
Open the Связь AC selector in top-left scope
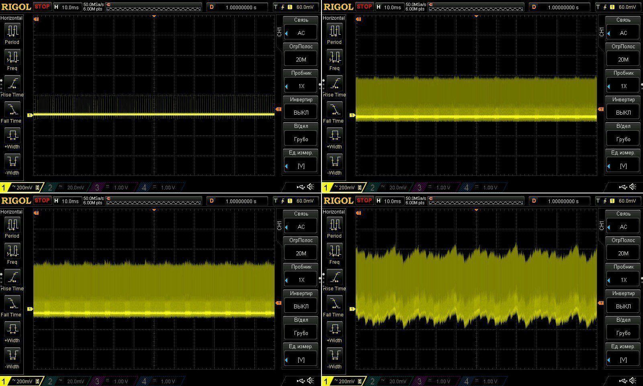click(x=301, y=33)
